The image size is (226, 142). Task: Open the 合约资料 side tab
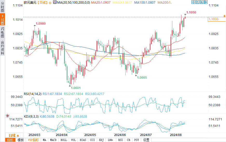point(2,48)
